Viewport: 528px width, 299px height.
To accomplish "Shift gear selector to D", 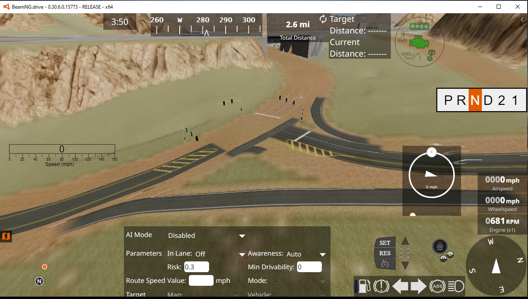I will coord(488,100).
